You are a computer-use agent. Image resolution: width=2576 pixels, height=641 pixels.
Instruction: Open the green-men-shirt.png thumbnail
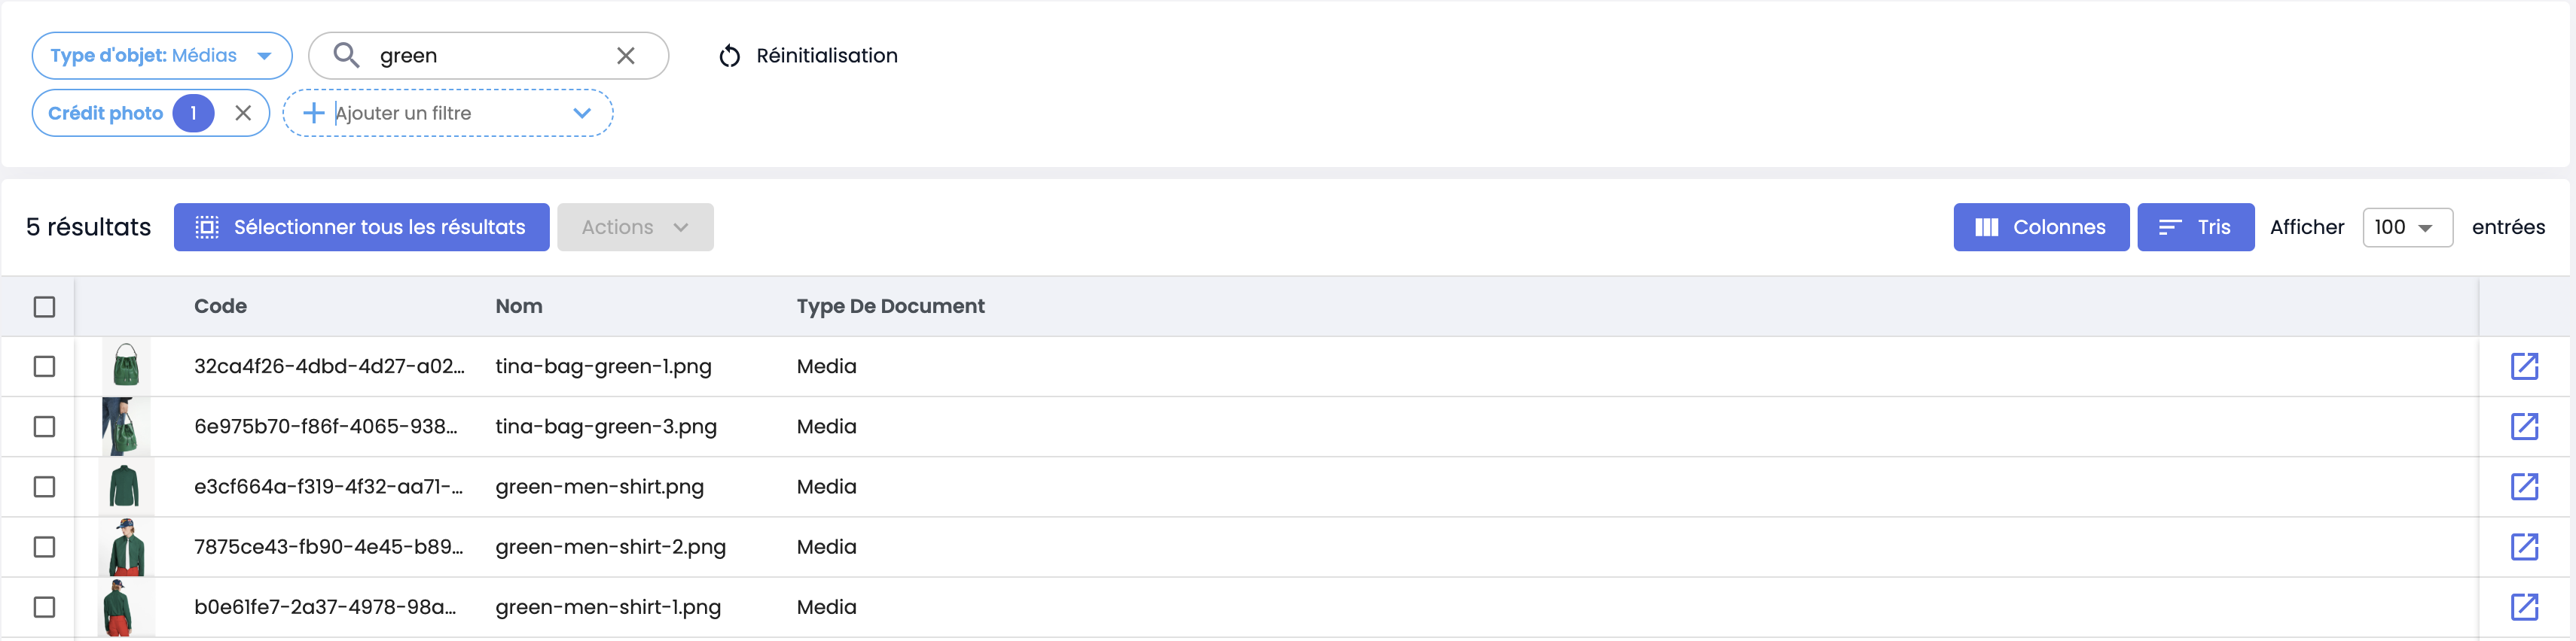point(126,486)
